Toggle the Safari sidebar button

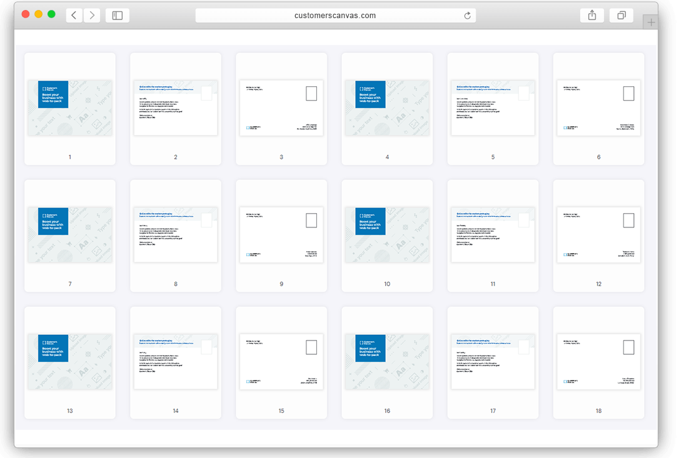118,16
